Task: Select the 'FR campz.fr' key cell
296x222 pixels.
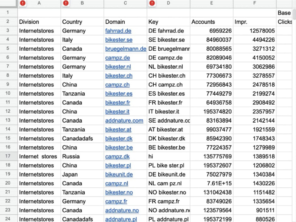Action: coord(169,201)
